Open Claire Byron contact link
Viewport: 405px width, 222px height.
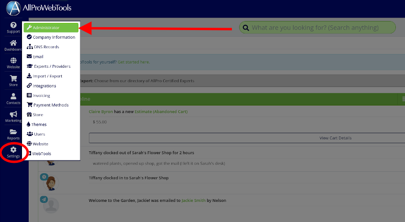101,112
